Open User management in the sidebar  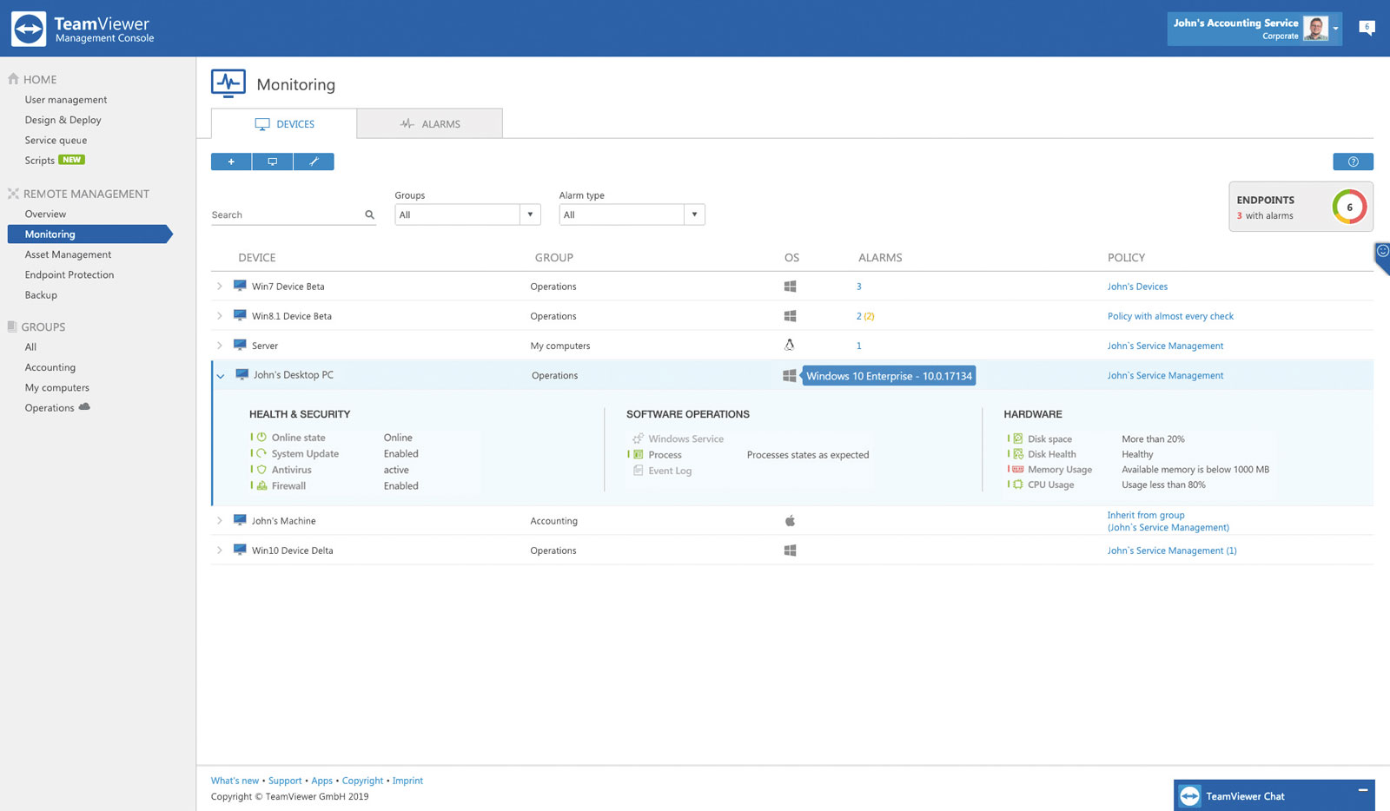[66, 100]
